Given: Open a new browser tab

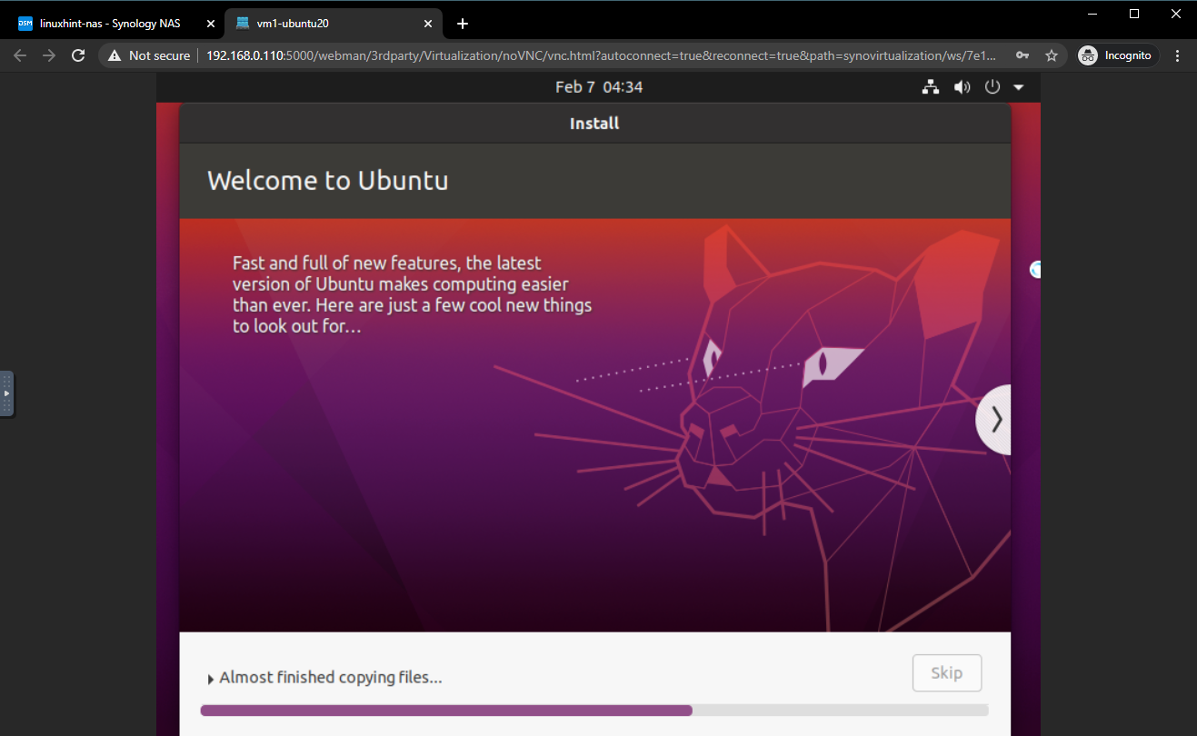Looking at the screenshot, I should [x=463, y=24].
